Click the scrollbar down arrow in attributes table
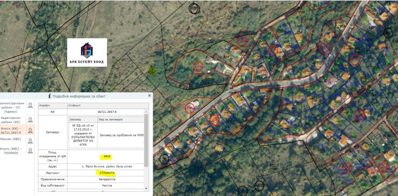The height and width of the screenshot is (196, 398). click(x=146, y=189)
